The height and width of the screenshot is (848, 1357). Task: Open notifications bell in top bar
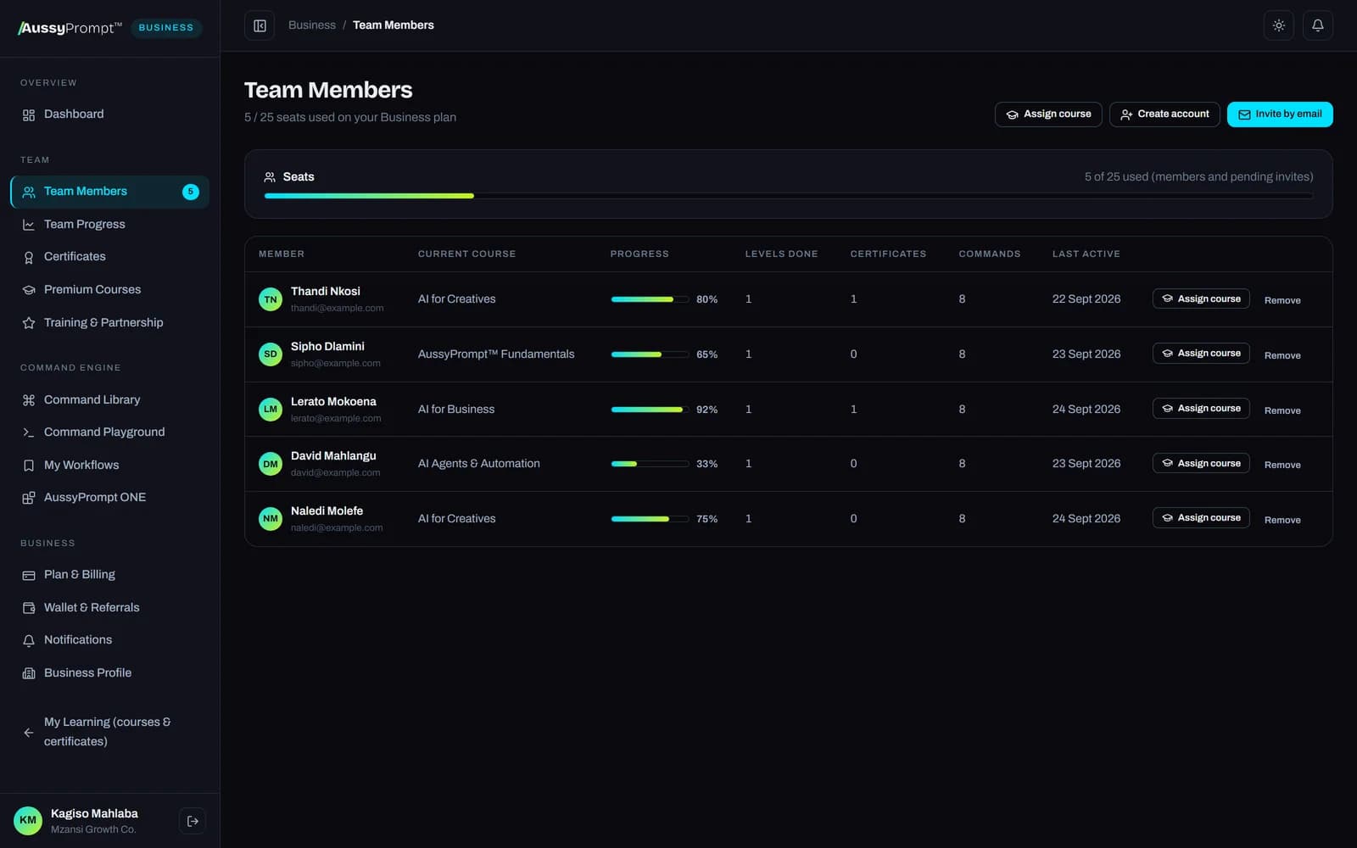coord(1318,25)
